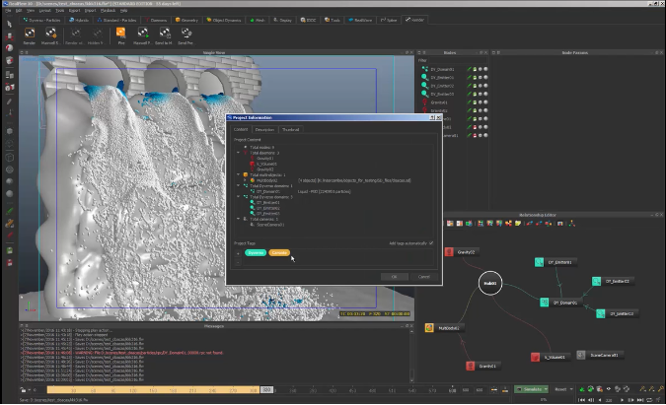
Task: Collapse the Total Dyverso emitters group with three items
Action: click(239, 197)
